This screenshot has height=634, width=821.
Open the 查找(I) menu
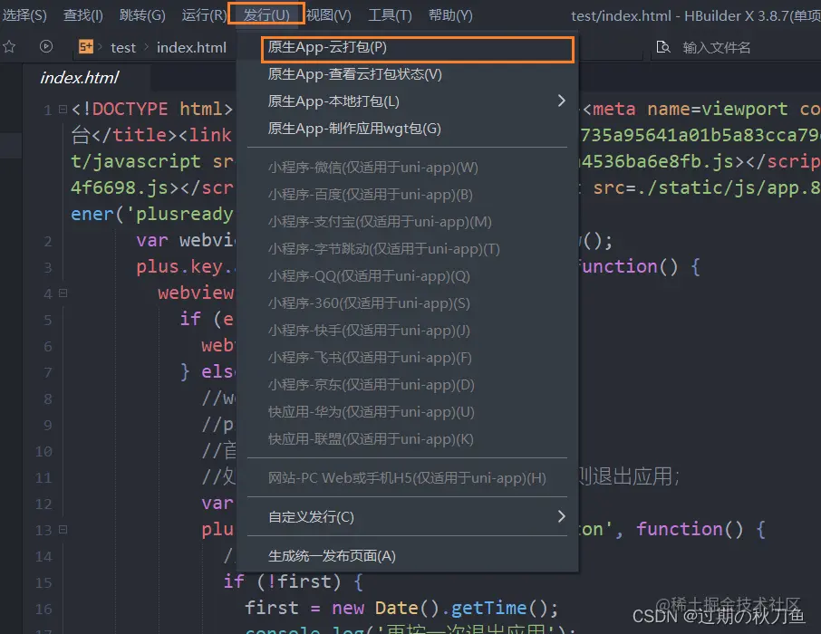coord(82,15)
